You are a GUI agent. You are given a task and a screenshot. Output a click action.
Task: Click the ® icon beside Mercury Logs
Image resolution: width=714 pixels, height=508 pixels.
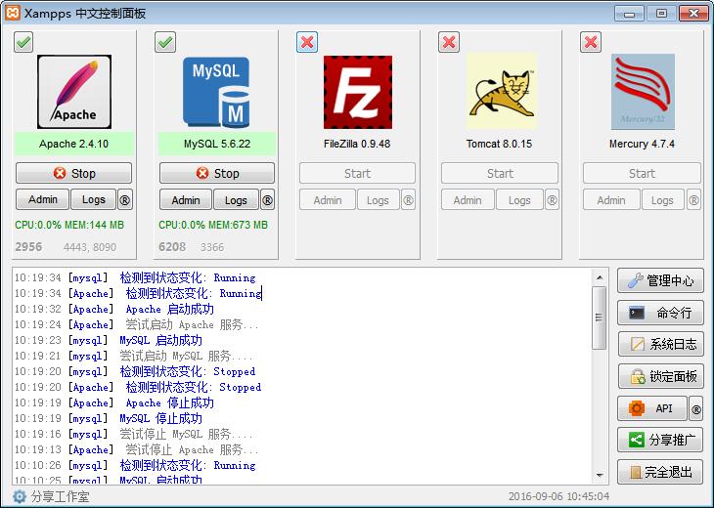click(x=693, y=199)
